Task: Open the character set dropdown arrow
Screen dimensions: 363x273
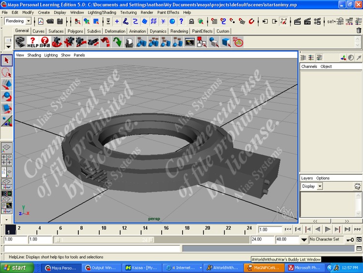Action: point(304,240)
